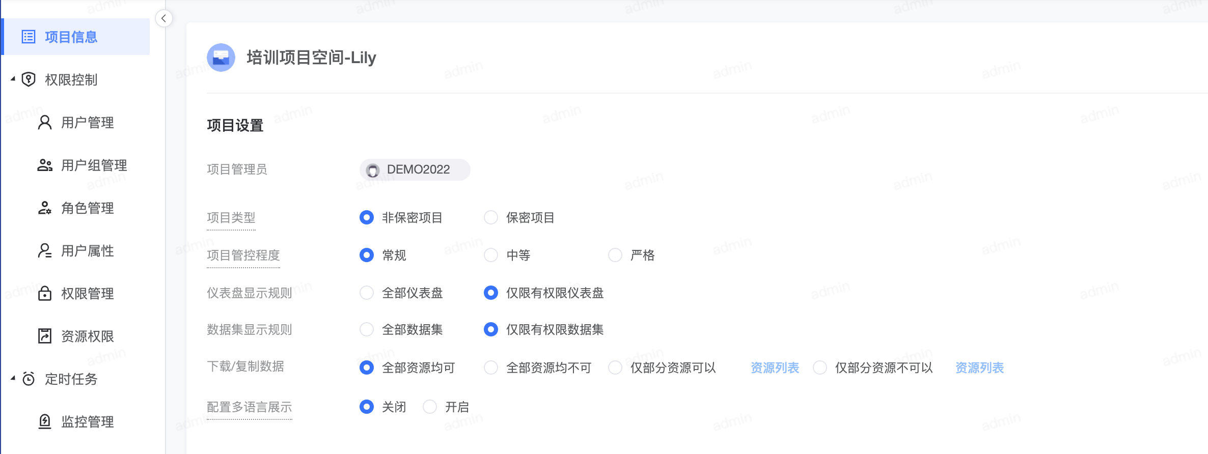Click the 用户属性 icon in sidebar
The image size is (1208, 454).
45,250
